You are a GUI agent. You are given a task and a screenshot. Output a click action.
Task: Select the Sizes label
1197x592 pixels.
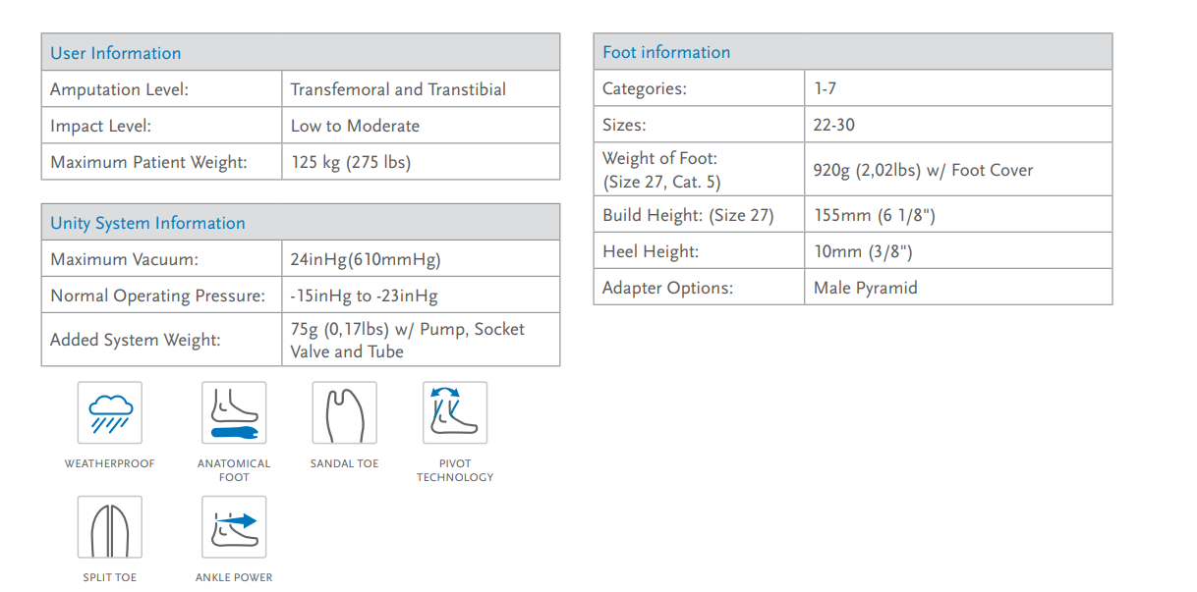coord(625,125)
